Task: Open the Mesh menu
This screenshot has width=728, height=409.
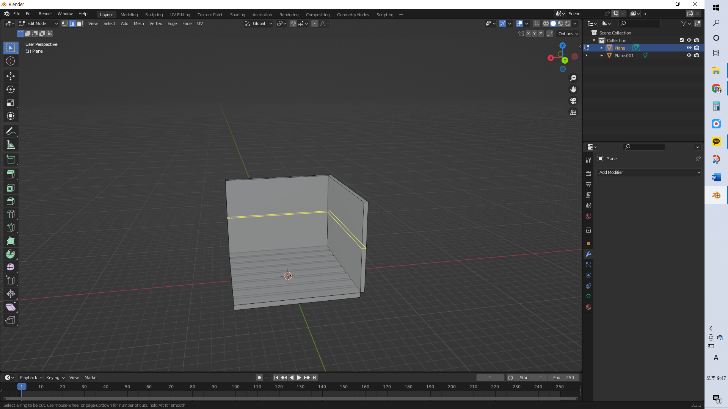Action: point(139,23)
